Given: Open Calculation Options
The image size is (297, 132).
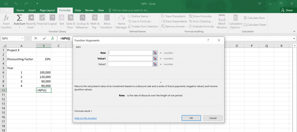Looking at the screenshot, I should coord(236,22).
